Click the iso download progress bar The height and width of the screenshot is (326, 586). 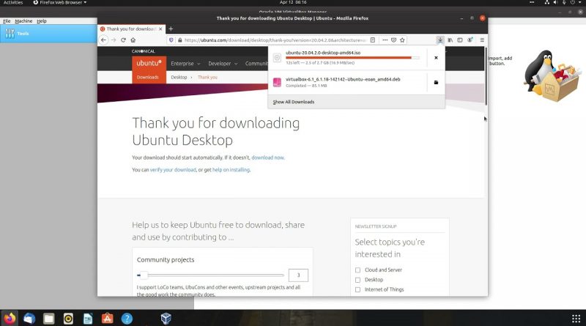pyautogui.click(x=352, y=58)
